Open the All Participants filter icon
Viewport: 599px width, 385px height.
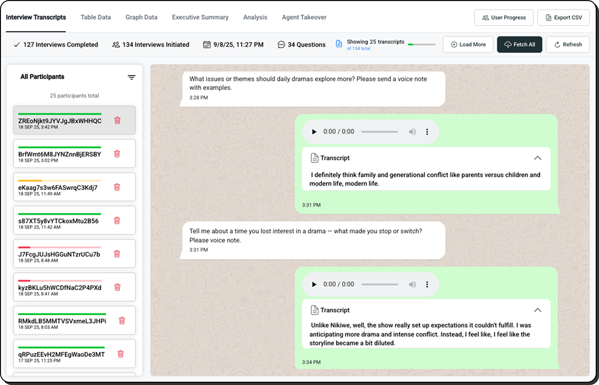click(x=132, y=77)
